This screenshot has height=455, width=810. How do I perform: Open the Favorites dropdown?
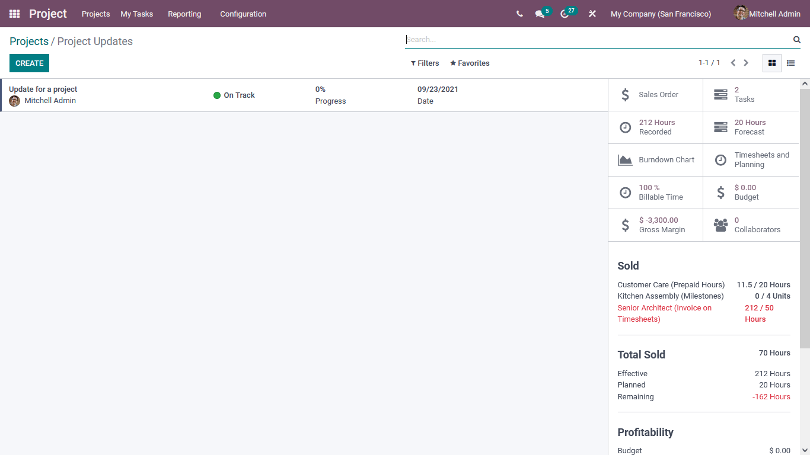pos(470,63)
